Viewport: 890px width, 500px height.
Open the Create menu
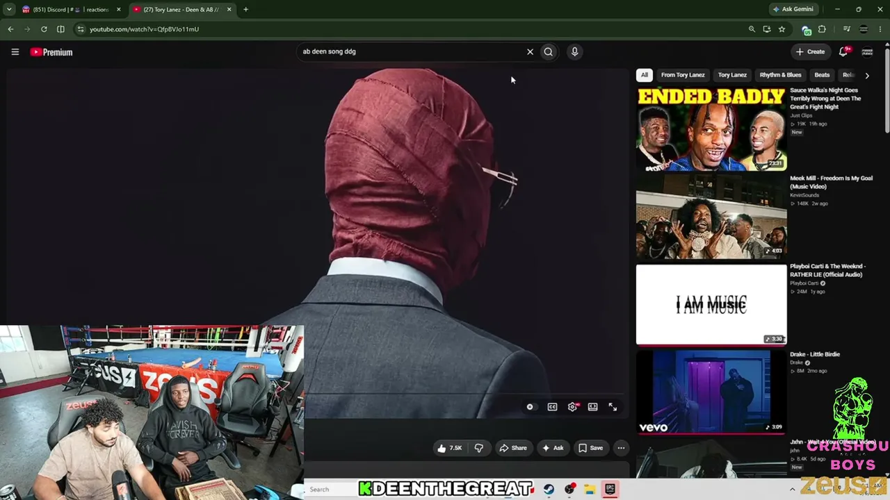click(811, 51)
